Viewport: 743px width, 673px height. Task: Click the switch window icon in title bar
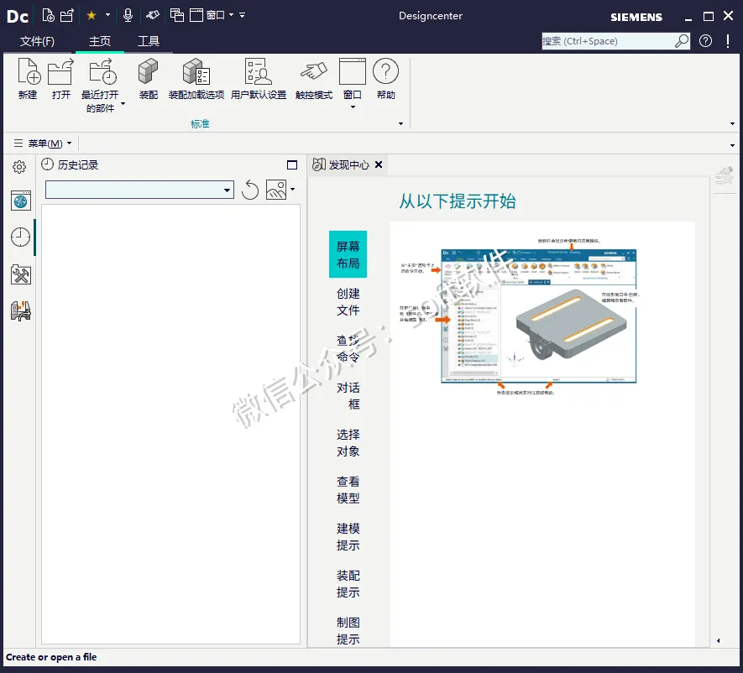(x=177, y=16)
